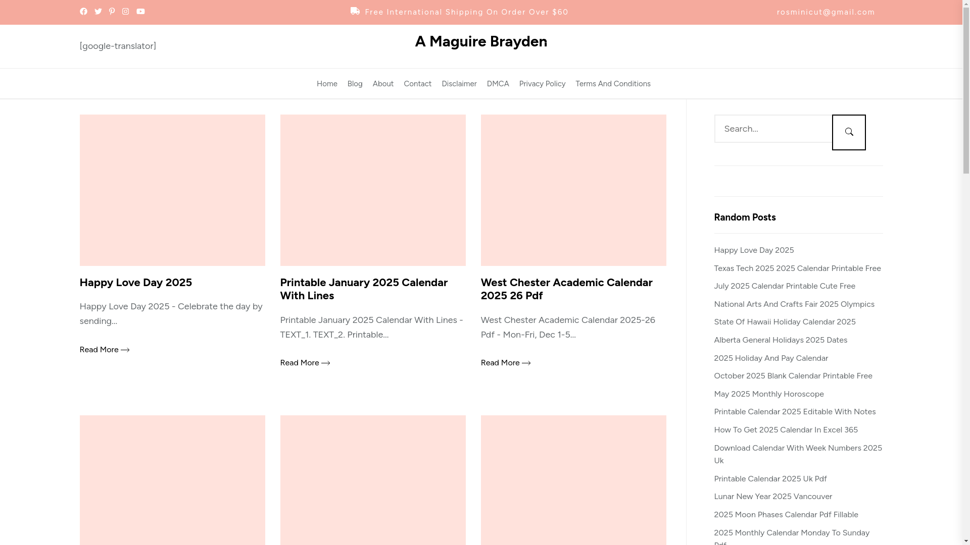Open the Facebook social icon
970x545 pixels.
83,12
